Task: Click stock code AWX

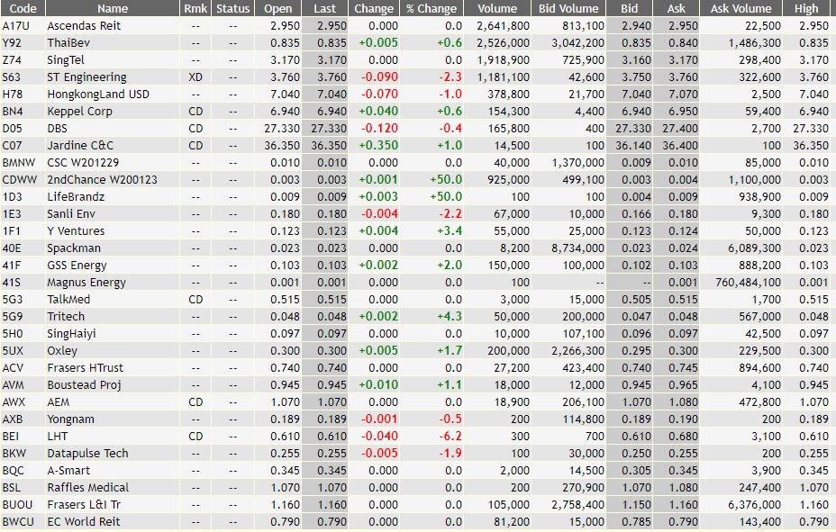Action: (x=14, y=402)
